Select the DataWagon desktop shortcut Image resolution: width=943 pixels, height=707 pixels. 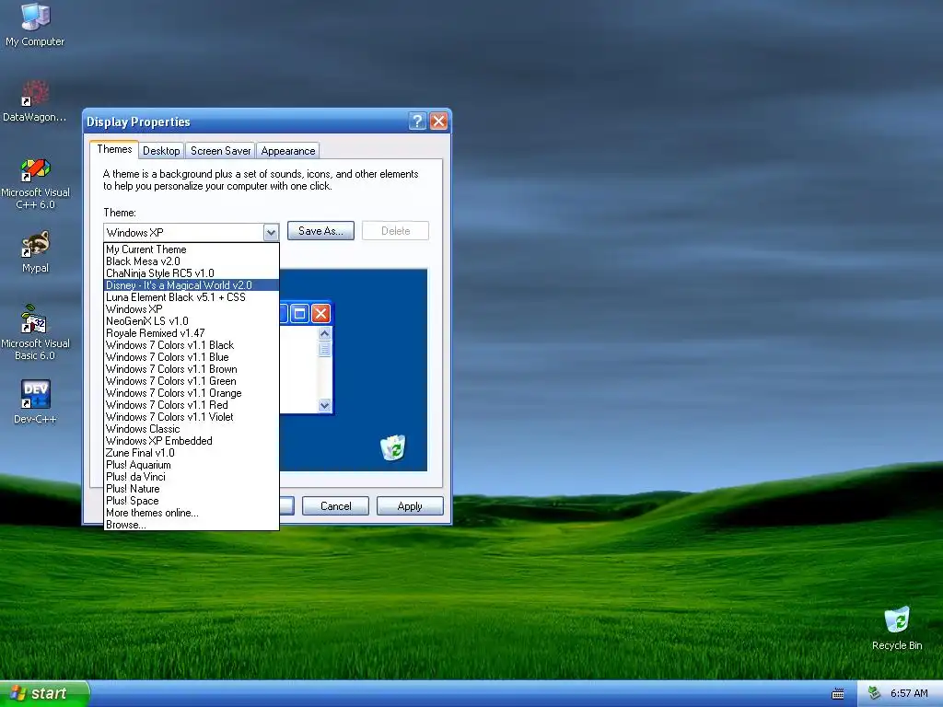(35, 101)
